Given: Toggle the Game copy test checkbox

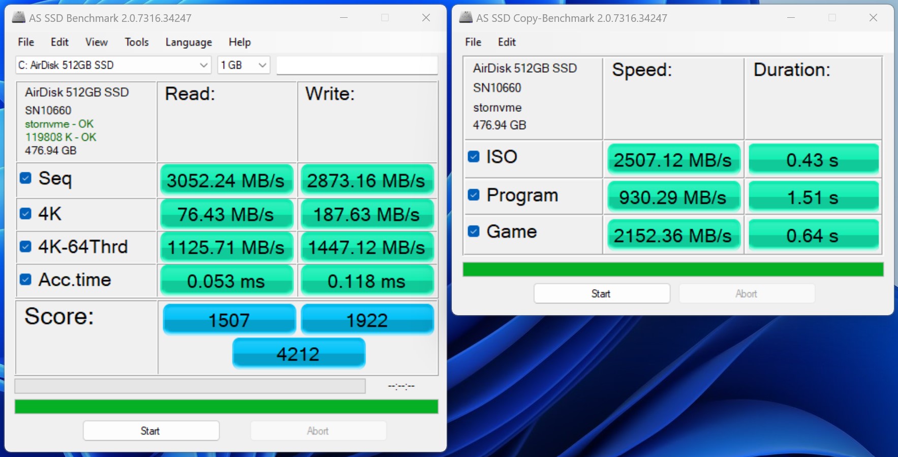Looking at the screenshot, I should [x=473, y=231].
